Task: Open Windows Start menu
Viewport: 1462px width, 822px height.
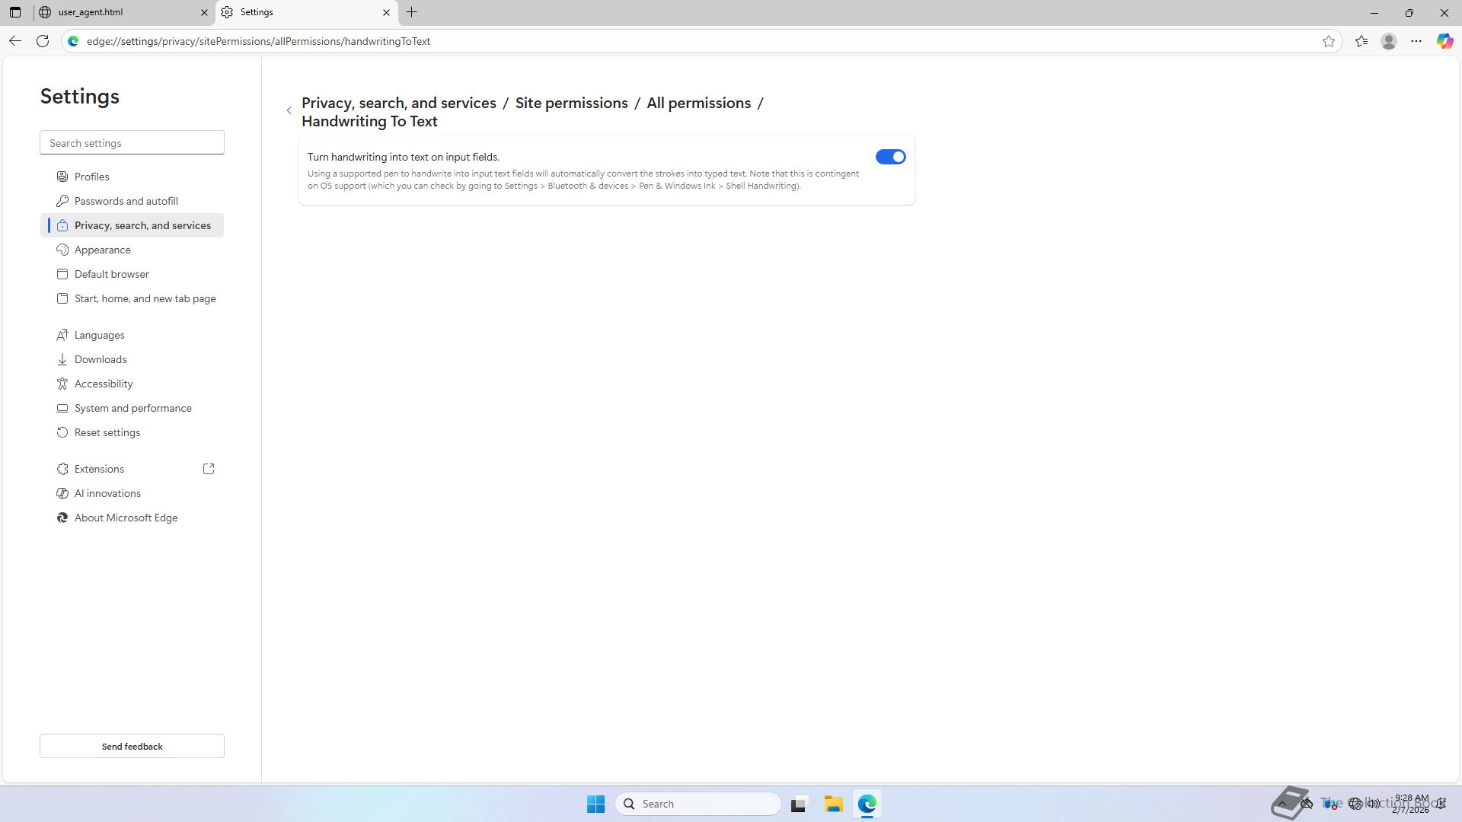Action: tap(595, 804)
